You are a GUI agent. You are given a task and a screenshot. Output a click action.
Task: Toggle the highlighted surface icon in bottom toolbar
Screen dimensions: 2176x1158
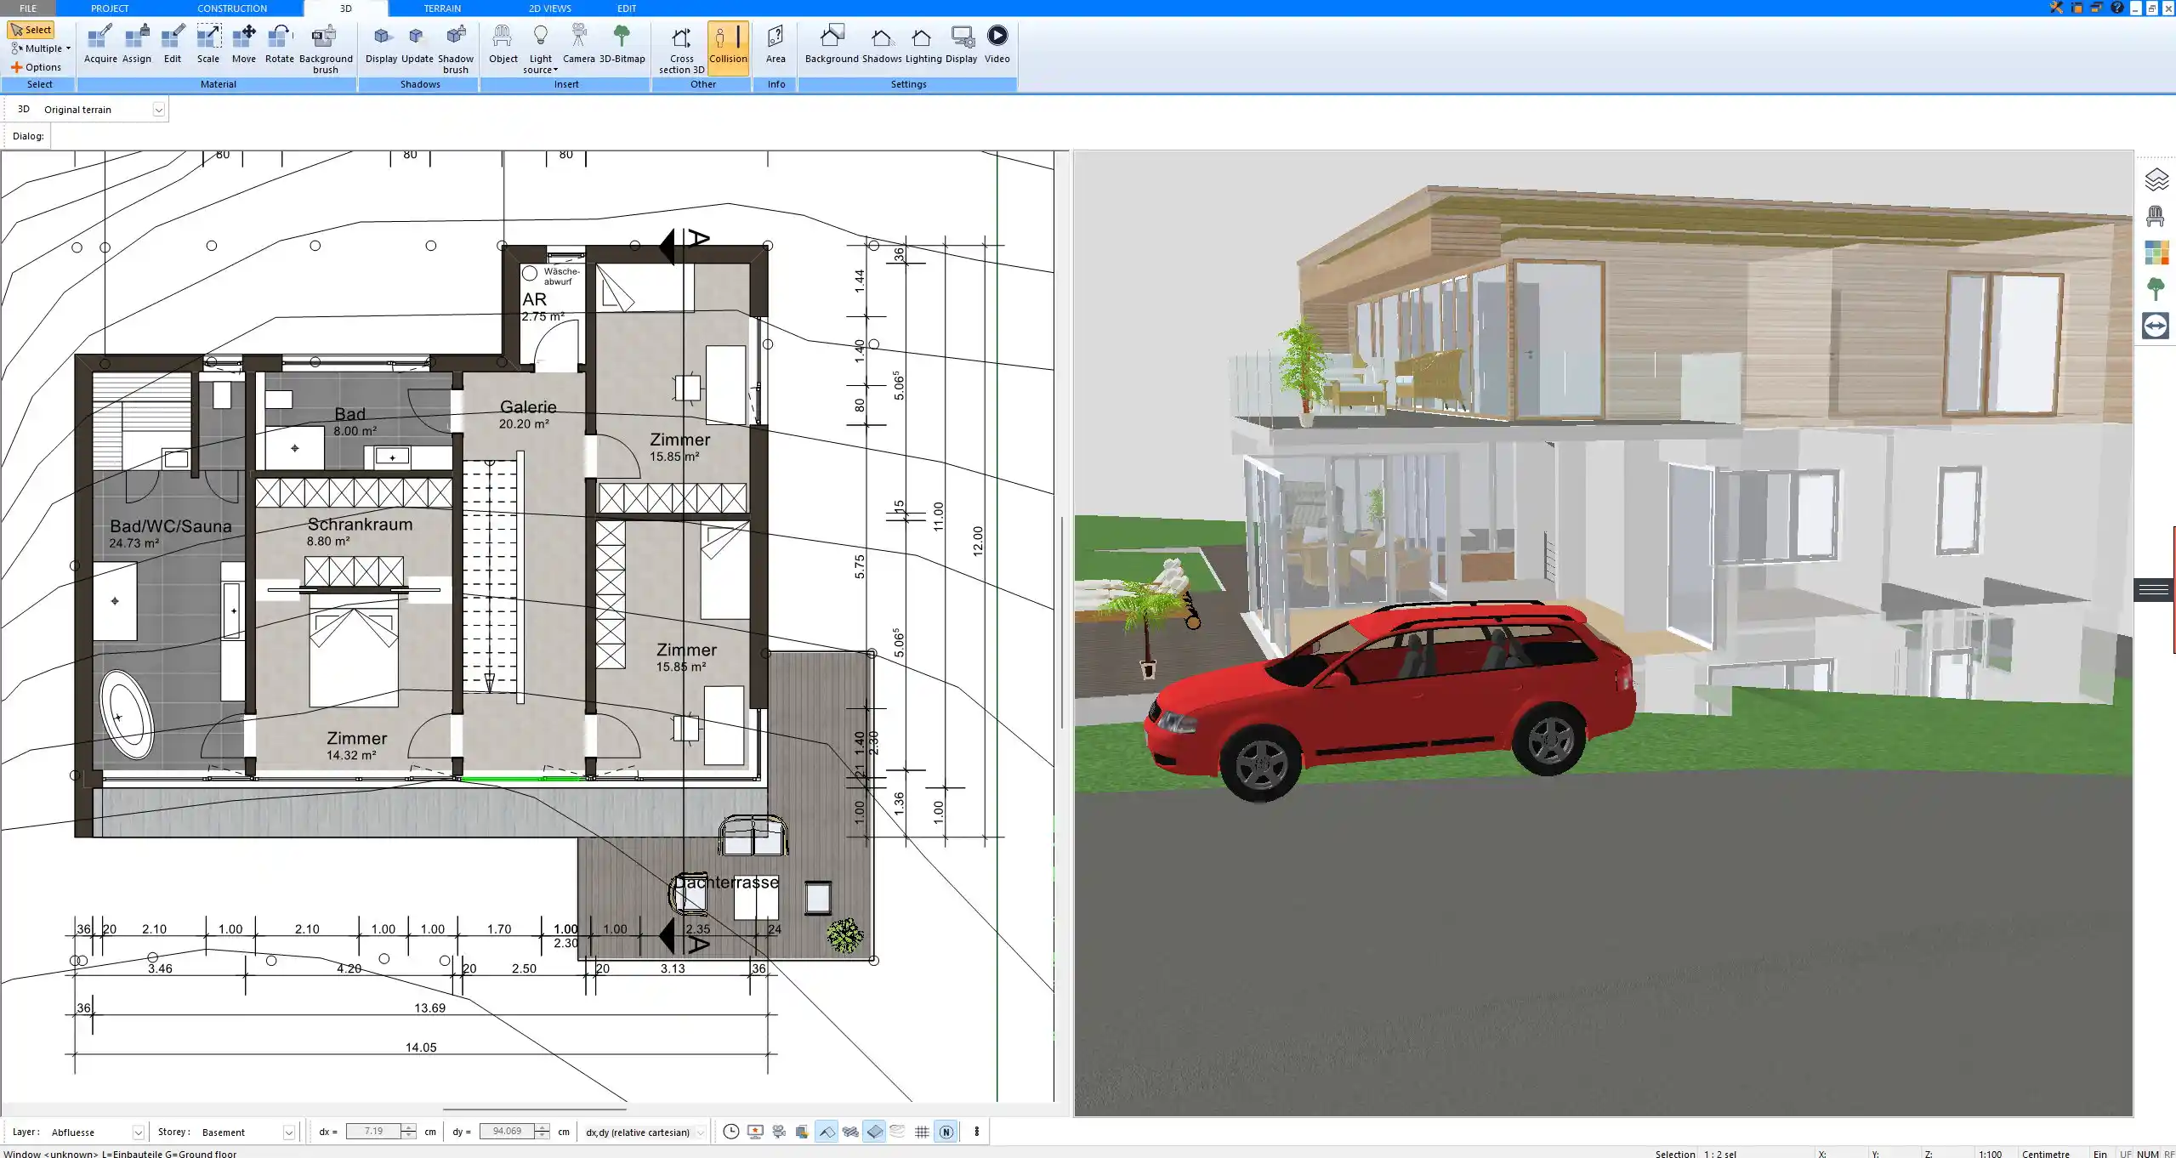click(874, 1132)
